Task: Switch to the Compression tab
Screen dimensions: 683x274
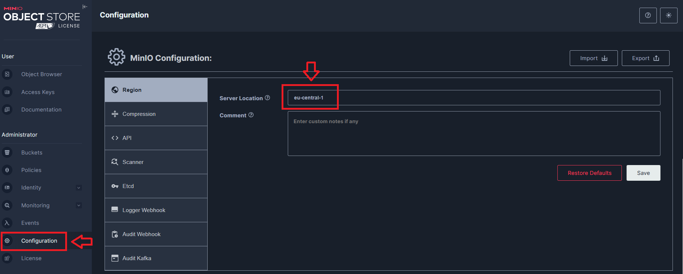Action: [156, 114]
